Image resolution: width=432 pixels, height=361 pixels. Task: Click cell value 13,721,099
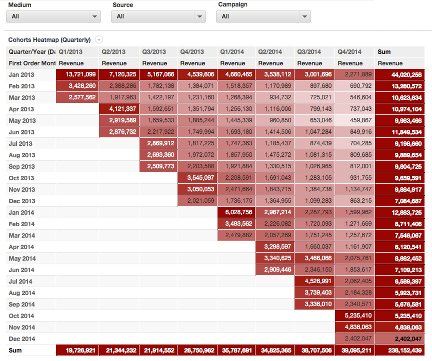[77, 74]
